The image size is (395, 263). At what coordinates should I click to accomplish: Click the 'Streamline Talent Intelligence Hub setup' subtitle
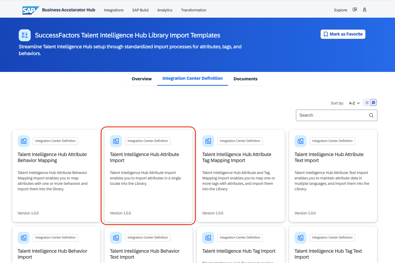click(x=130, y=50)
